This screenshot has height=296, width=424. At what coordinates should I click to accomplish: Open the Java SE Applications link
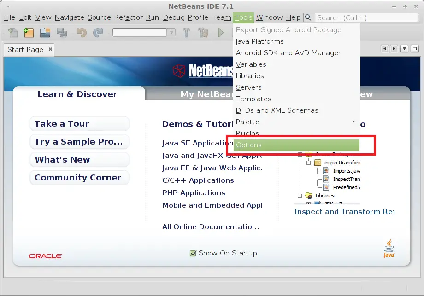197,143
